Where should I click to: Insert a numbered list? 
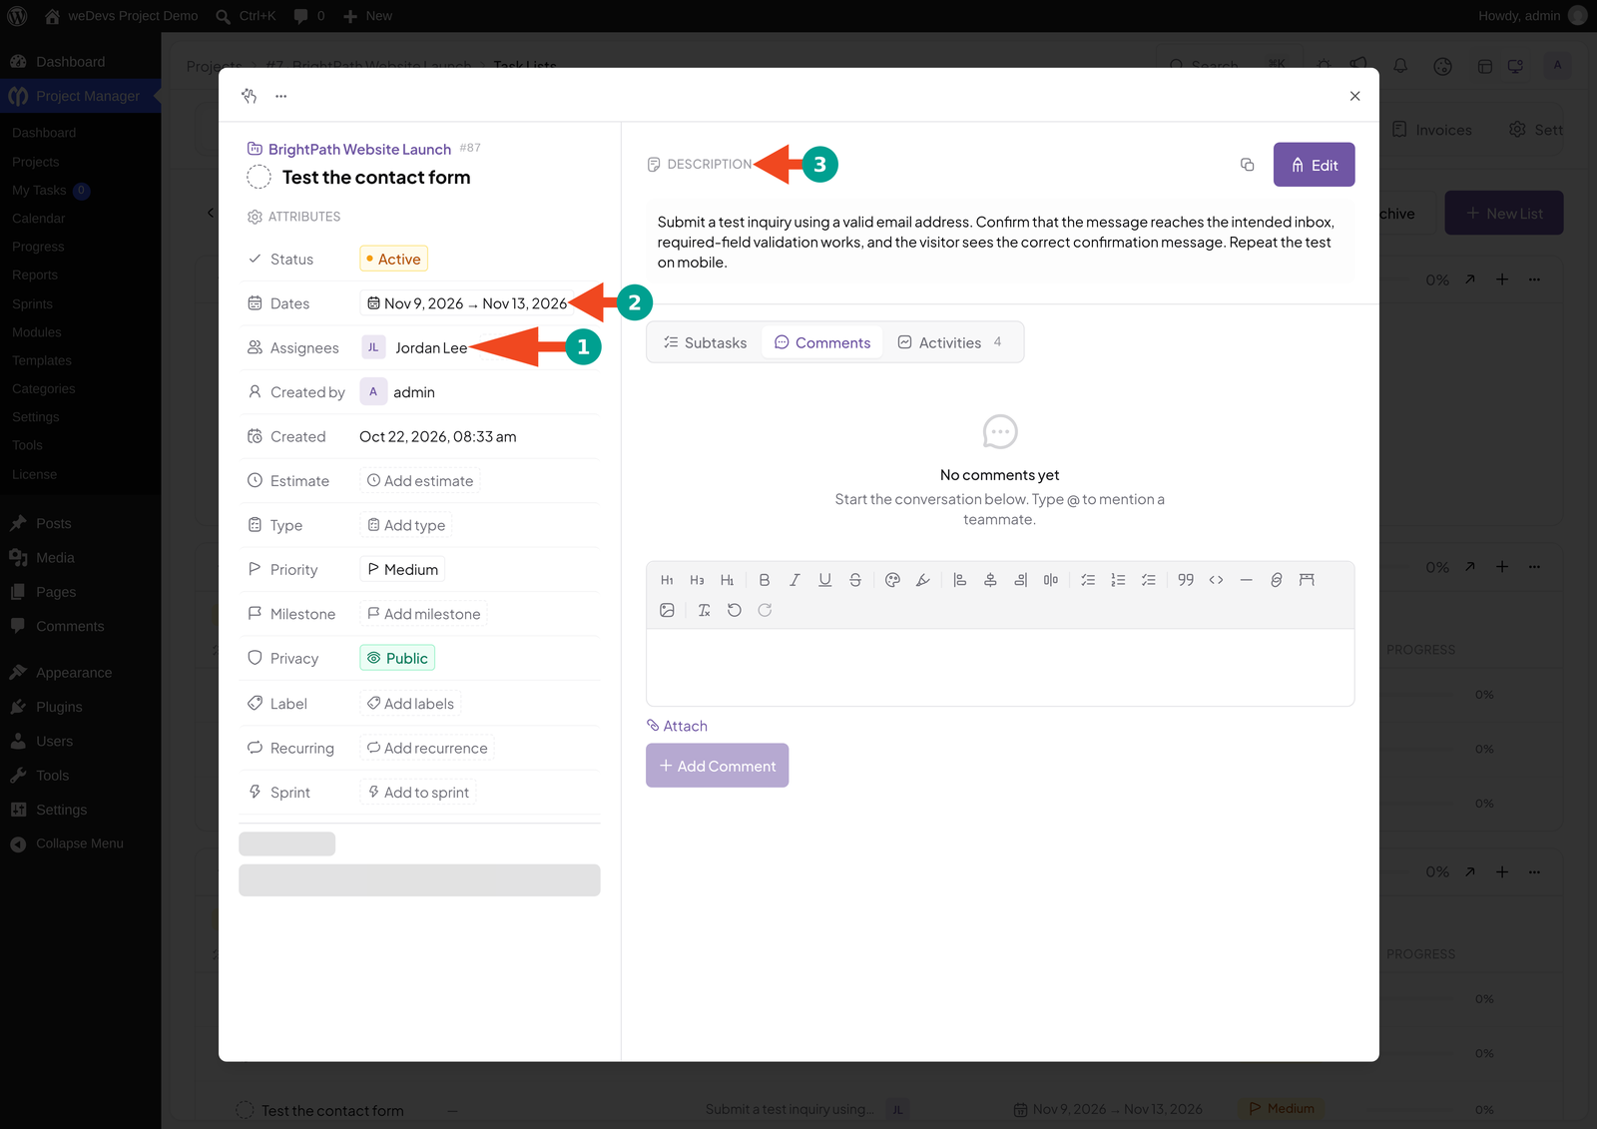pyautogui.click(x=1118, y=580)
